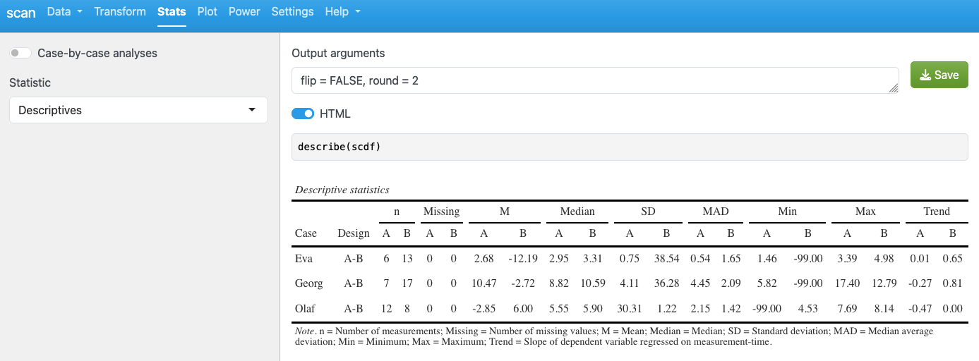Viewport: 979px width, 361px height.
Task: Click the Median column header
Action: [x=577, y=212]
